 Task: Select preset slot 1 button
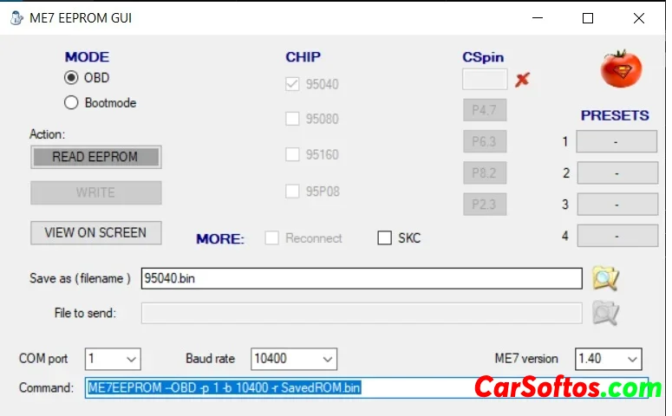(616, 142)
